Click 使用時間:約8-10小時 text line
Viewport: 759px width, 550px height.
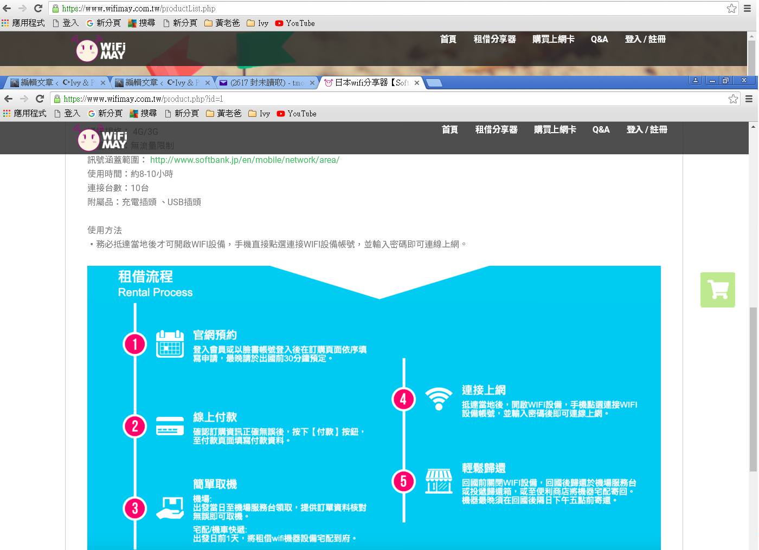(x=130, y=174)
